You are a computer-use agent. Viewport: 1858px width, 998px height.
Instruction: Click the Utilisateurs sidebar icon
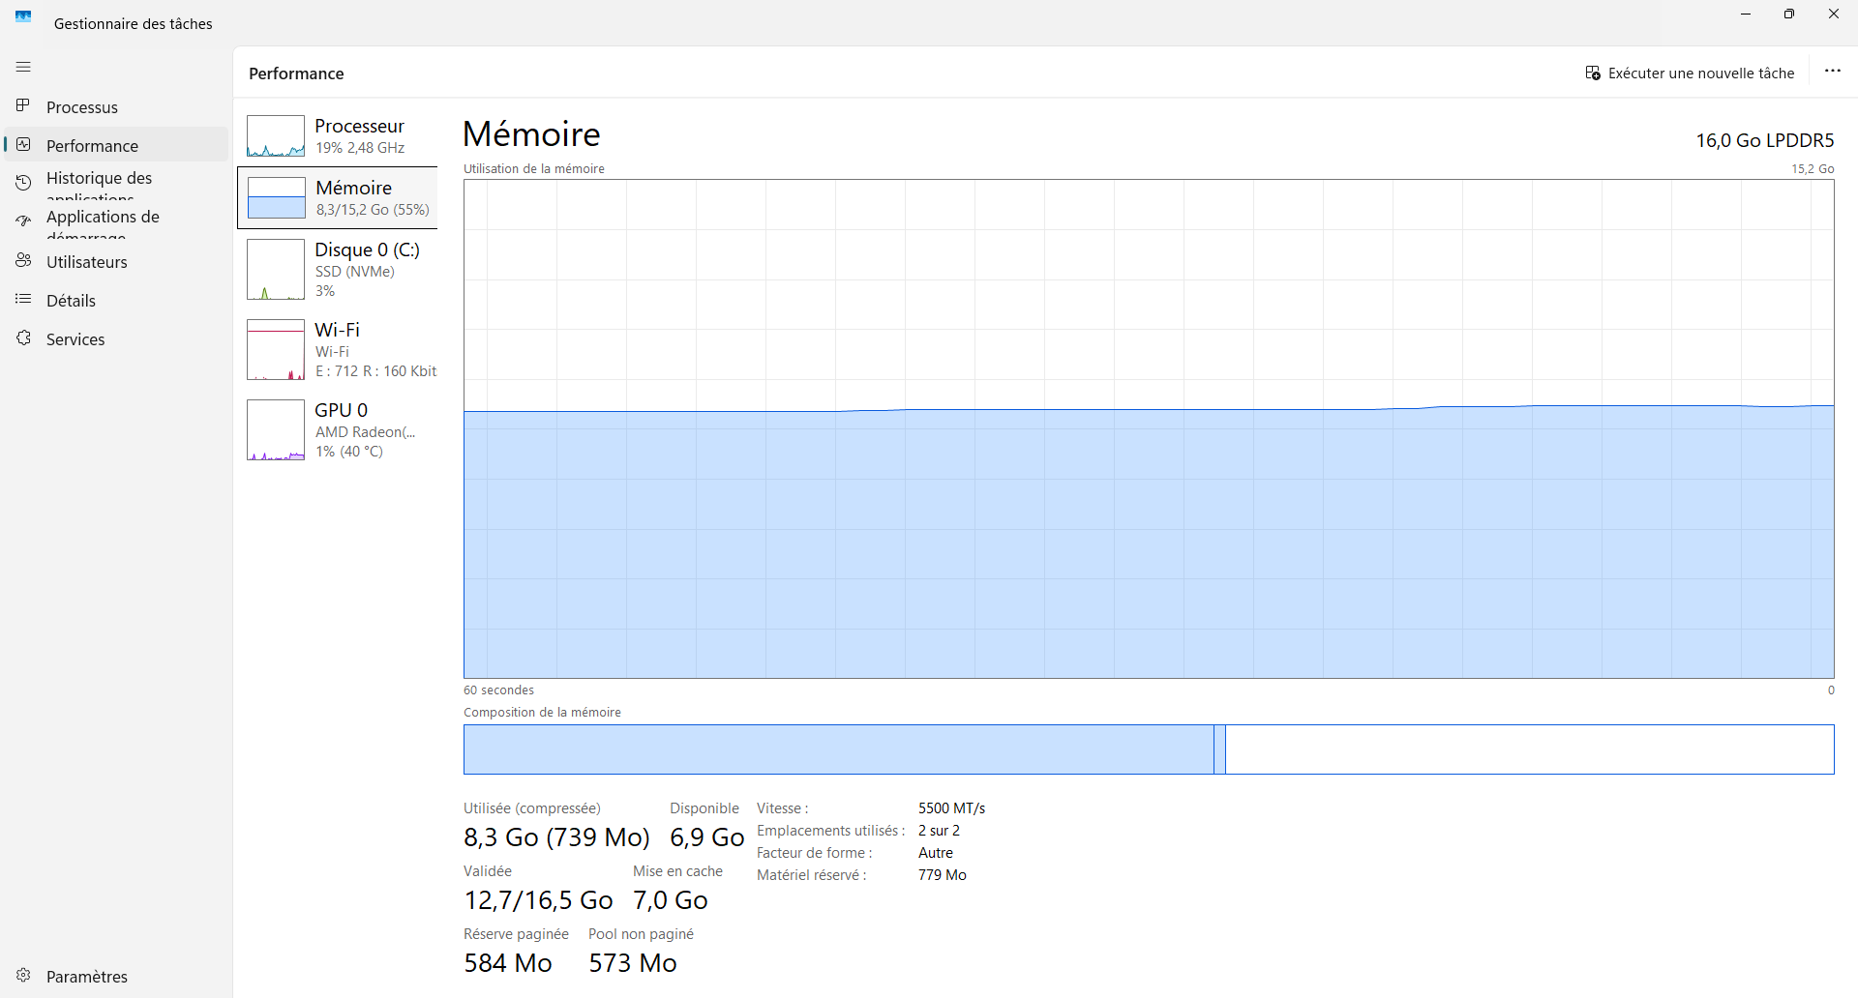[23, 260]
